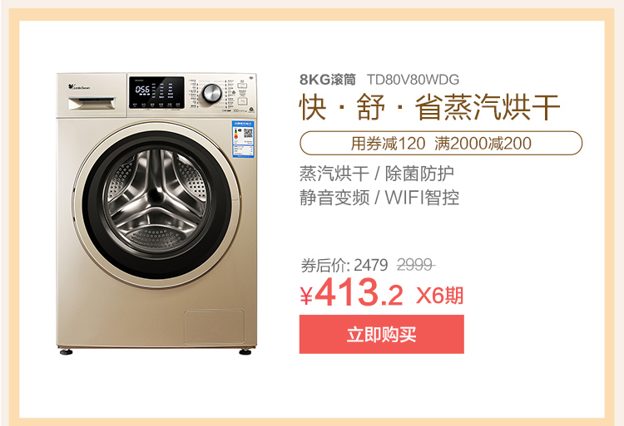The image size is (624, 426).
Task: Select the 快·舒·省蒸汽烘干 headline
Action: point(429,107)
